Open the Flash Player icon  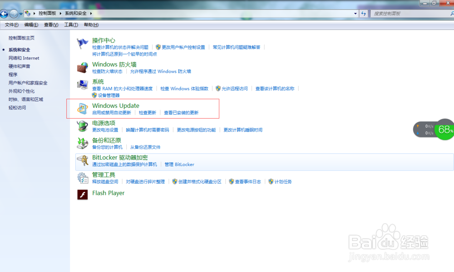[x=83, y=195]
